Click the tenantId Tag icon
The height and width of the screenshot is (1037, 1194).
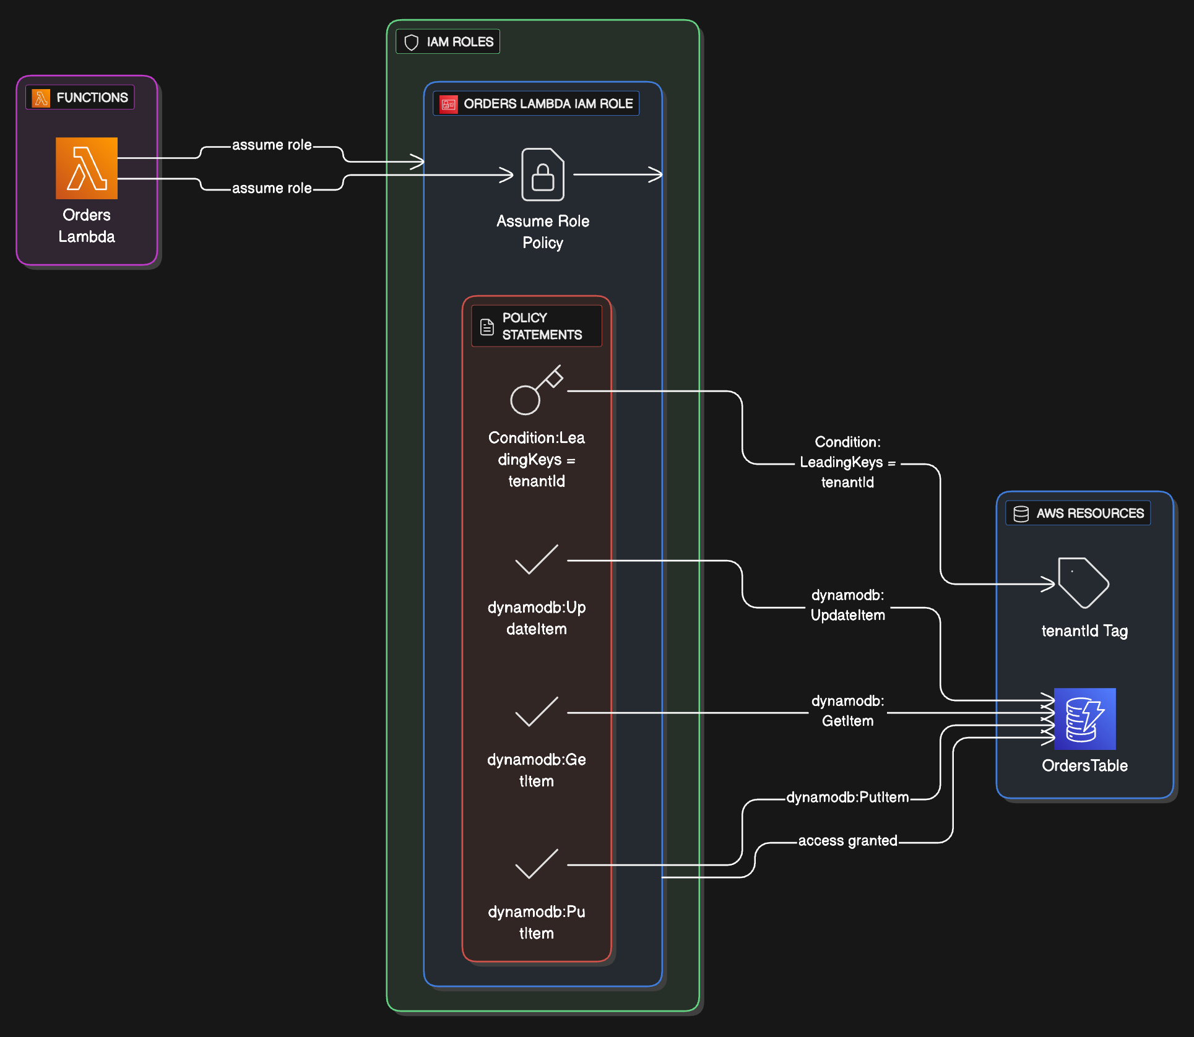(1083, 583)
